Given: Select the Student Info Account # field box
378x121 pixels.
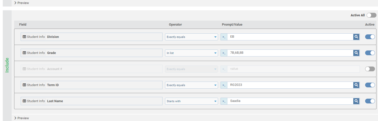Looking at the screenshot, I should point(92,69).
